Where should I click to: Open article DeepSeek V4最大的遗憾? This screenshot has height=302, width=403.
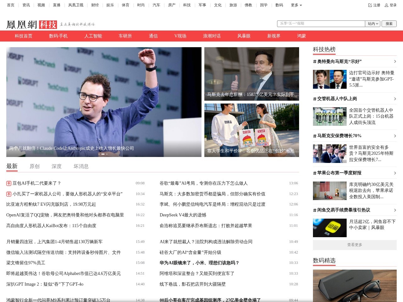click(x=183, y=215)
